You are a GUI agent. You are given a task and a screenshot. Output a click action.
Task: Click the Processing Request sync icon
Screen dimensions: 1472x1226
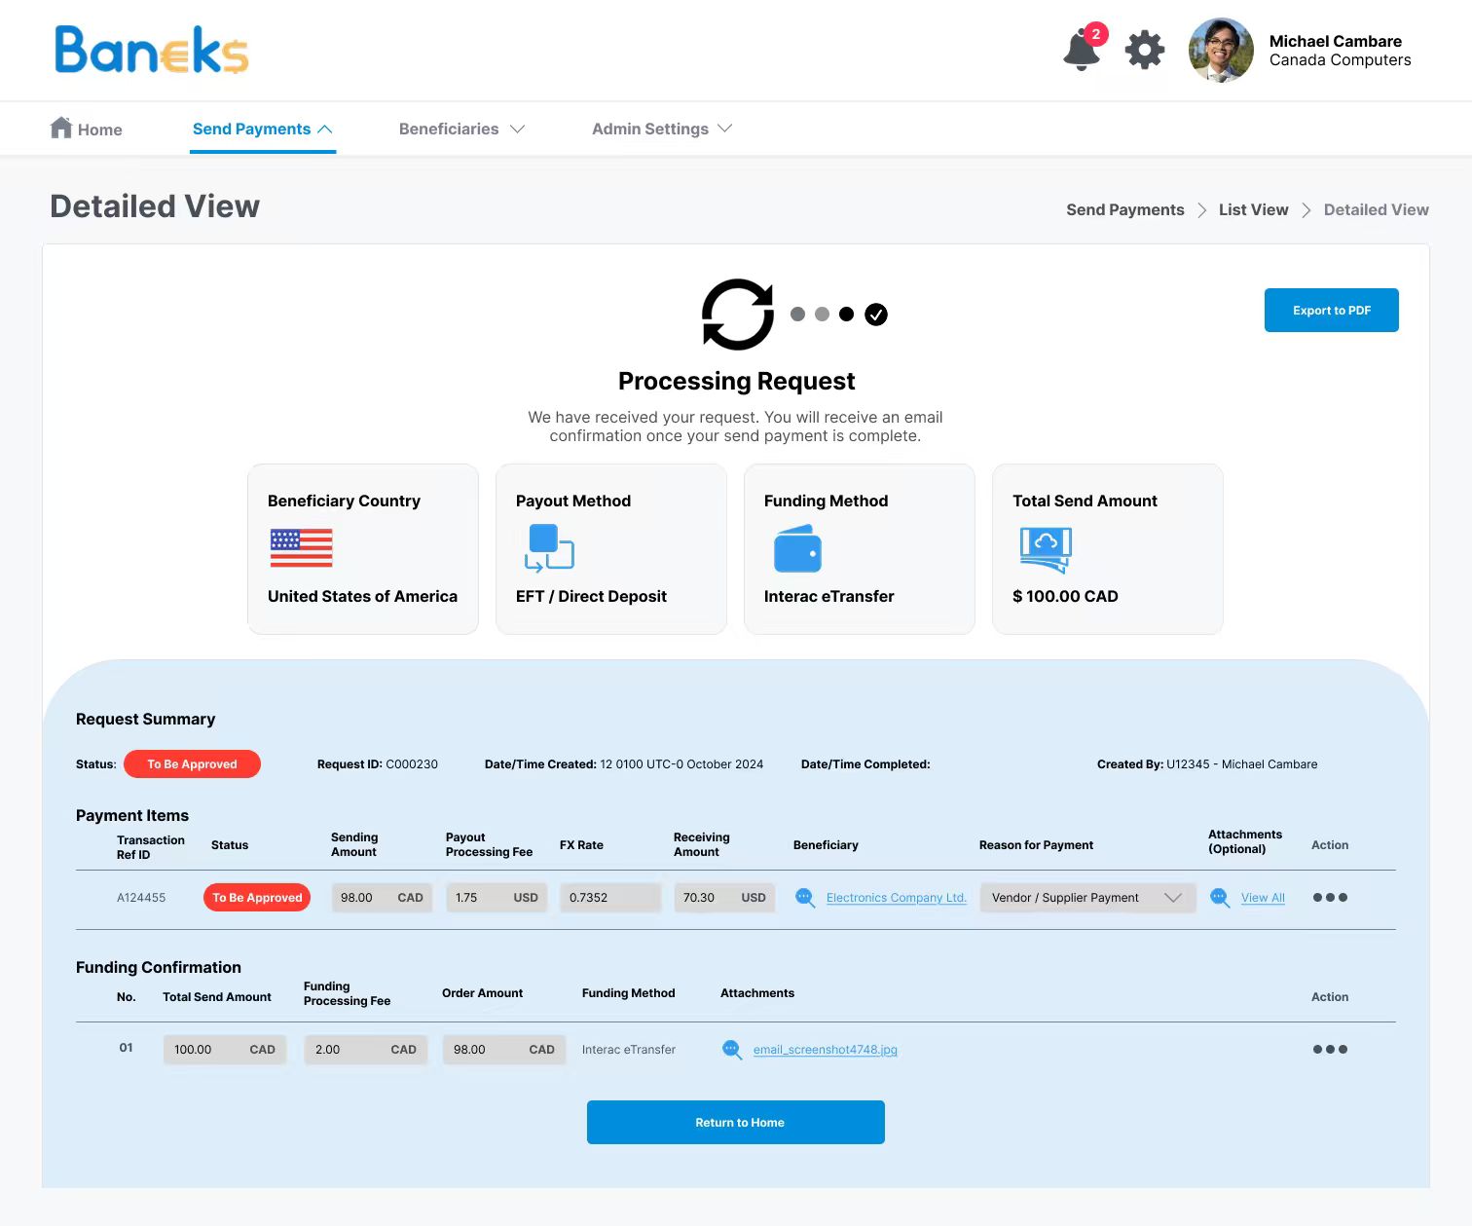coord(736,314)
